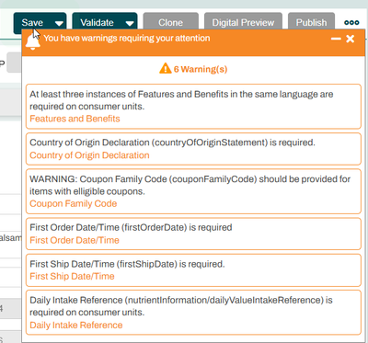
Task: Click the 'At least three instances' warning text
Action: tap(181, 100)
